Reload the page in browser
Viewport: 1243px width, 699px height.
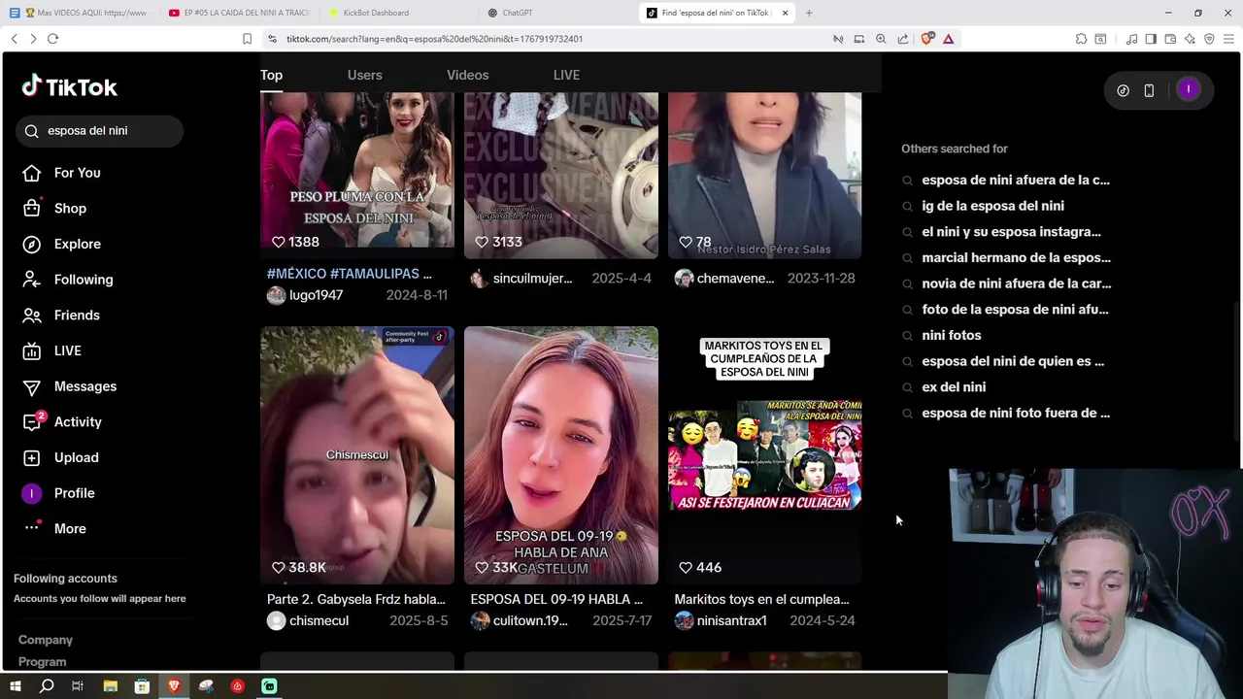click(52, 39)
